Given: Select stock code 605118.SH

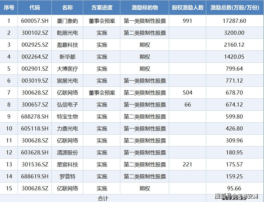Looking at the screenshot, I should click(x=35, y=128).
